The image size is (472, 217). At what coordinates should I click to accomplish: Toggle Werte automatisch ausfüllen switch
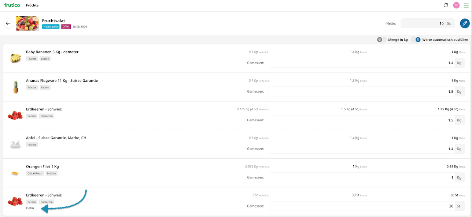tap(416, 40)
